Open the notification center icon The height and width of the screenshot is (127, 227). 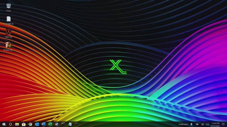(223, 124)
